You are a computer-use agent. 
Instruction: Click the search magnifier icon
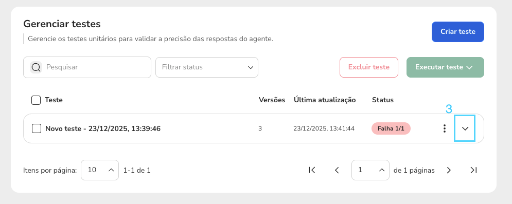[36, 67]
